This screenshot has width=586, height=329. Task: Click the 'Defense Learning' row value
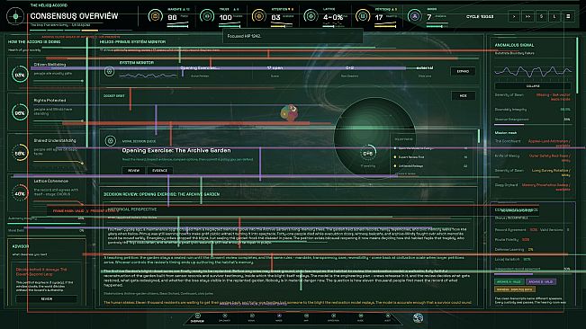[x=531, y=249]
